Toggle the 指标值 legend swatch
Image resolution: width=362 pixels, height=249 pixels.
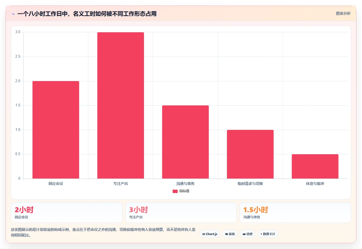pyautogui.click(x=175, y=191)
